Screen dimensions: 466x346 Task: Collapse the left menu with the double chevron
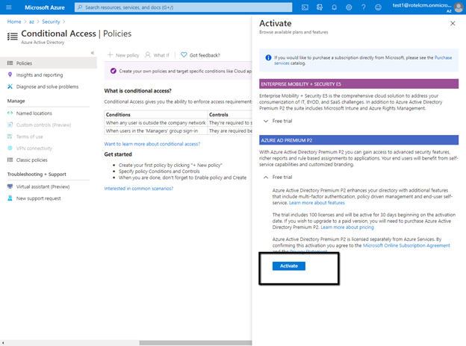click(93, 53)
